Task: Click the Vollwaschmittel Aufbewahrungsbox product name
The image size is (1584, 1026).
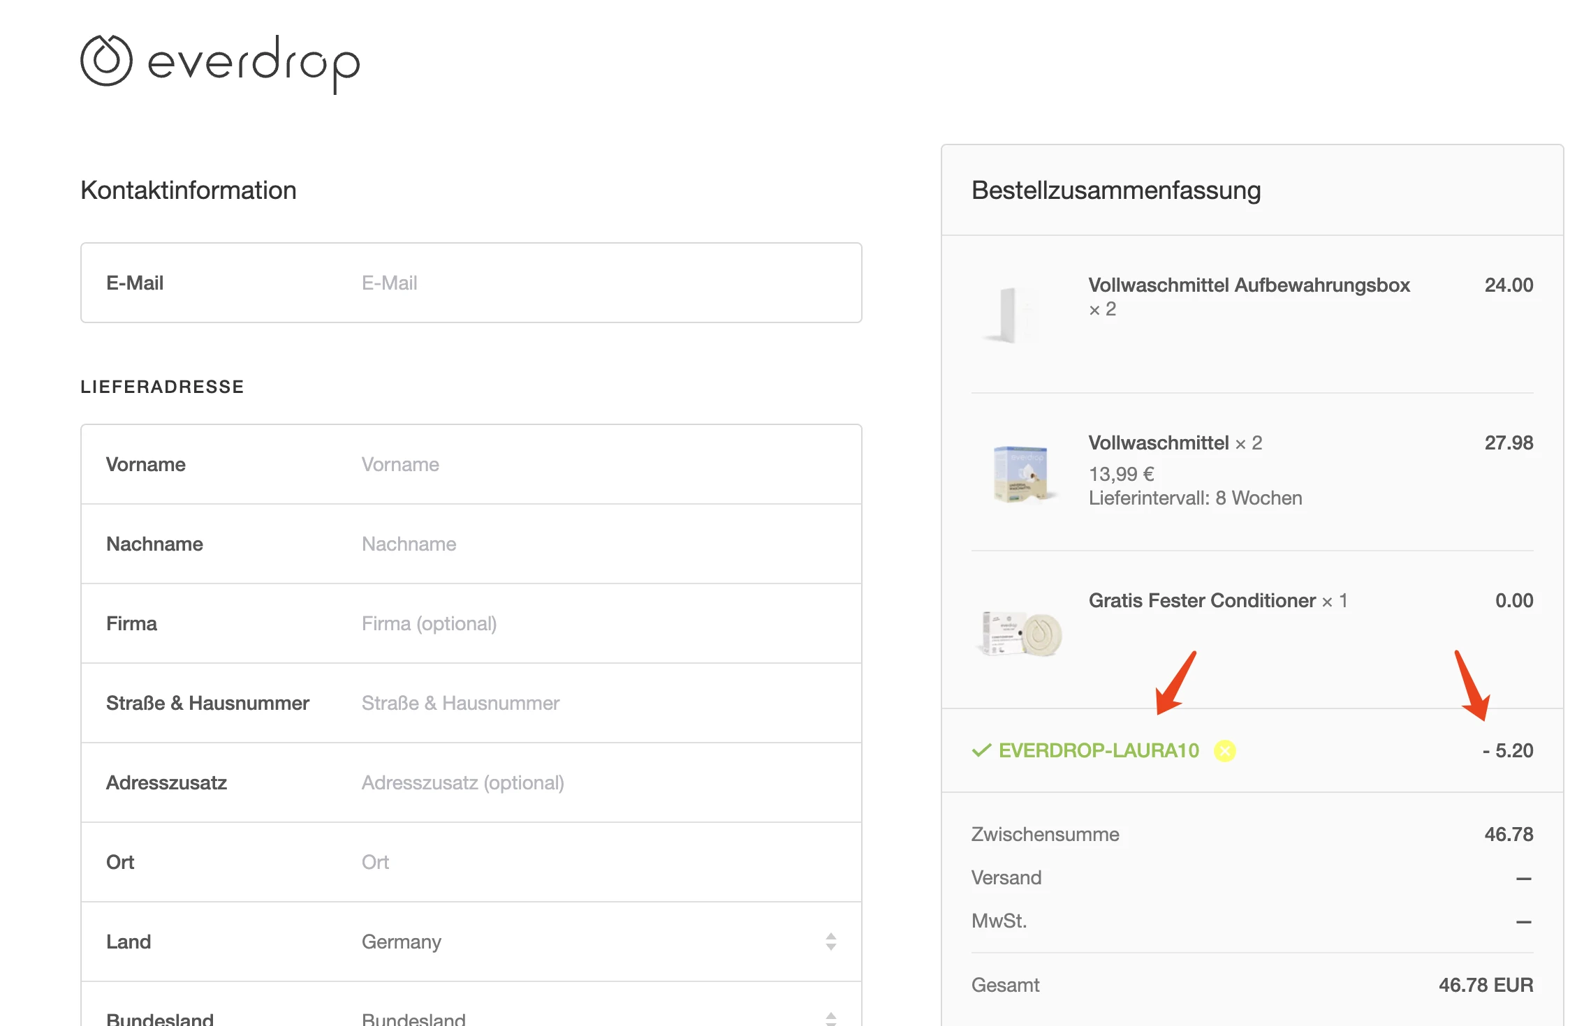Action: (1249, 285)
